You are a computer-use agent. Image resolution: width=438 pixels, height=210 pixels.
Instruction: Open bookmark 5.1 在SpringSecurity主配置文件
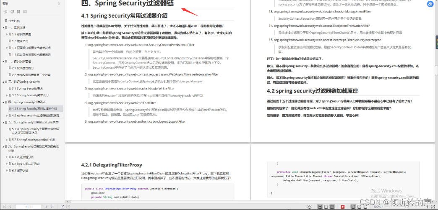pyautogui.click(x=35, y=131)
